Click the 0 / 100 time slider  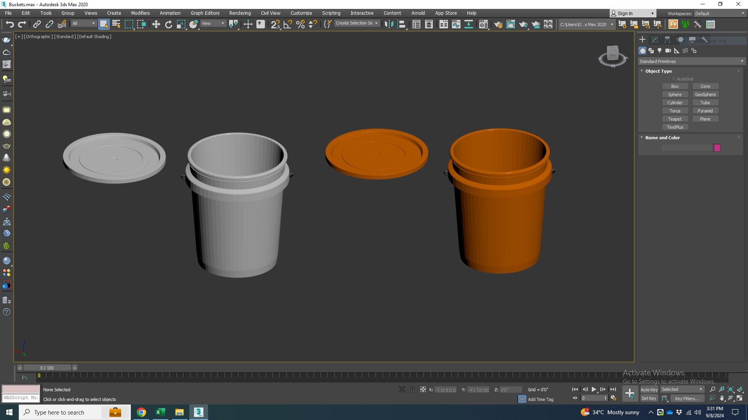point(47,367)
